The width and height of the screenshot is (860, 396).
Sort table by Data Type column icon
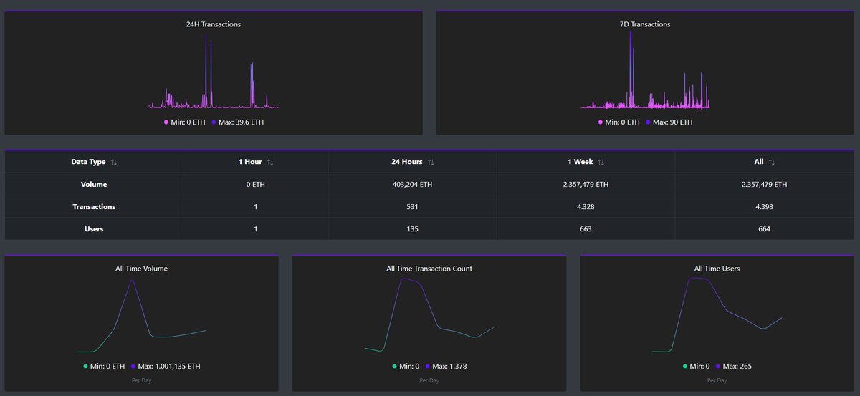point(114,163)
